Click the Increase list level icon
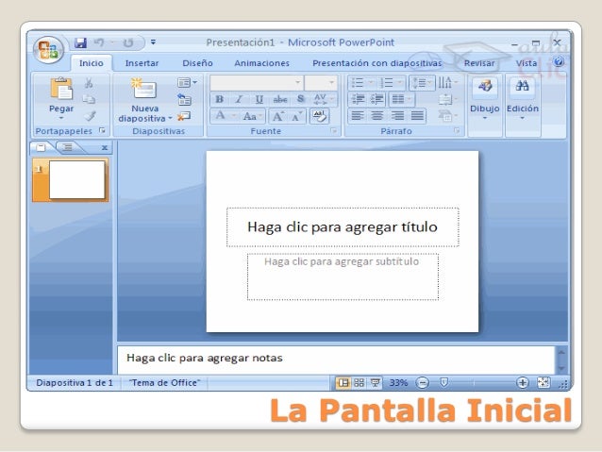 (377, 99)
